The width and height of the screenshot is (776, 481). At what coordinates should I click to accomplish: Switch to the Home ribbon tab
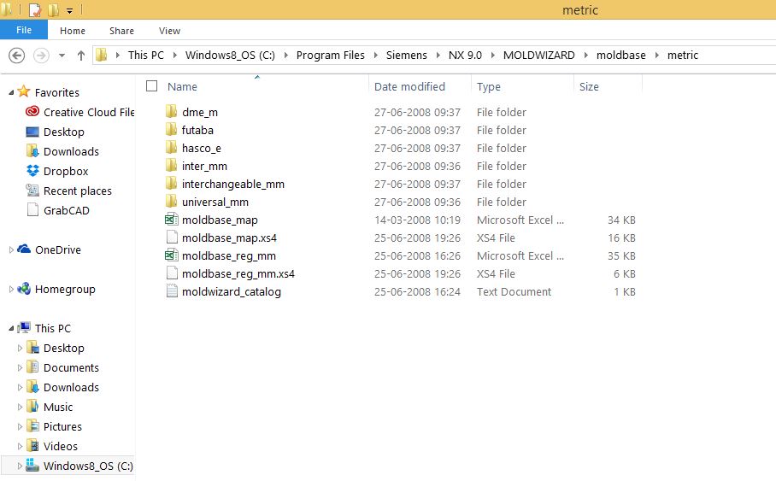(73, 31)
